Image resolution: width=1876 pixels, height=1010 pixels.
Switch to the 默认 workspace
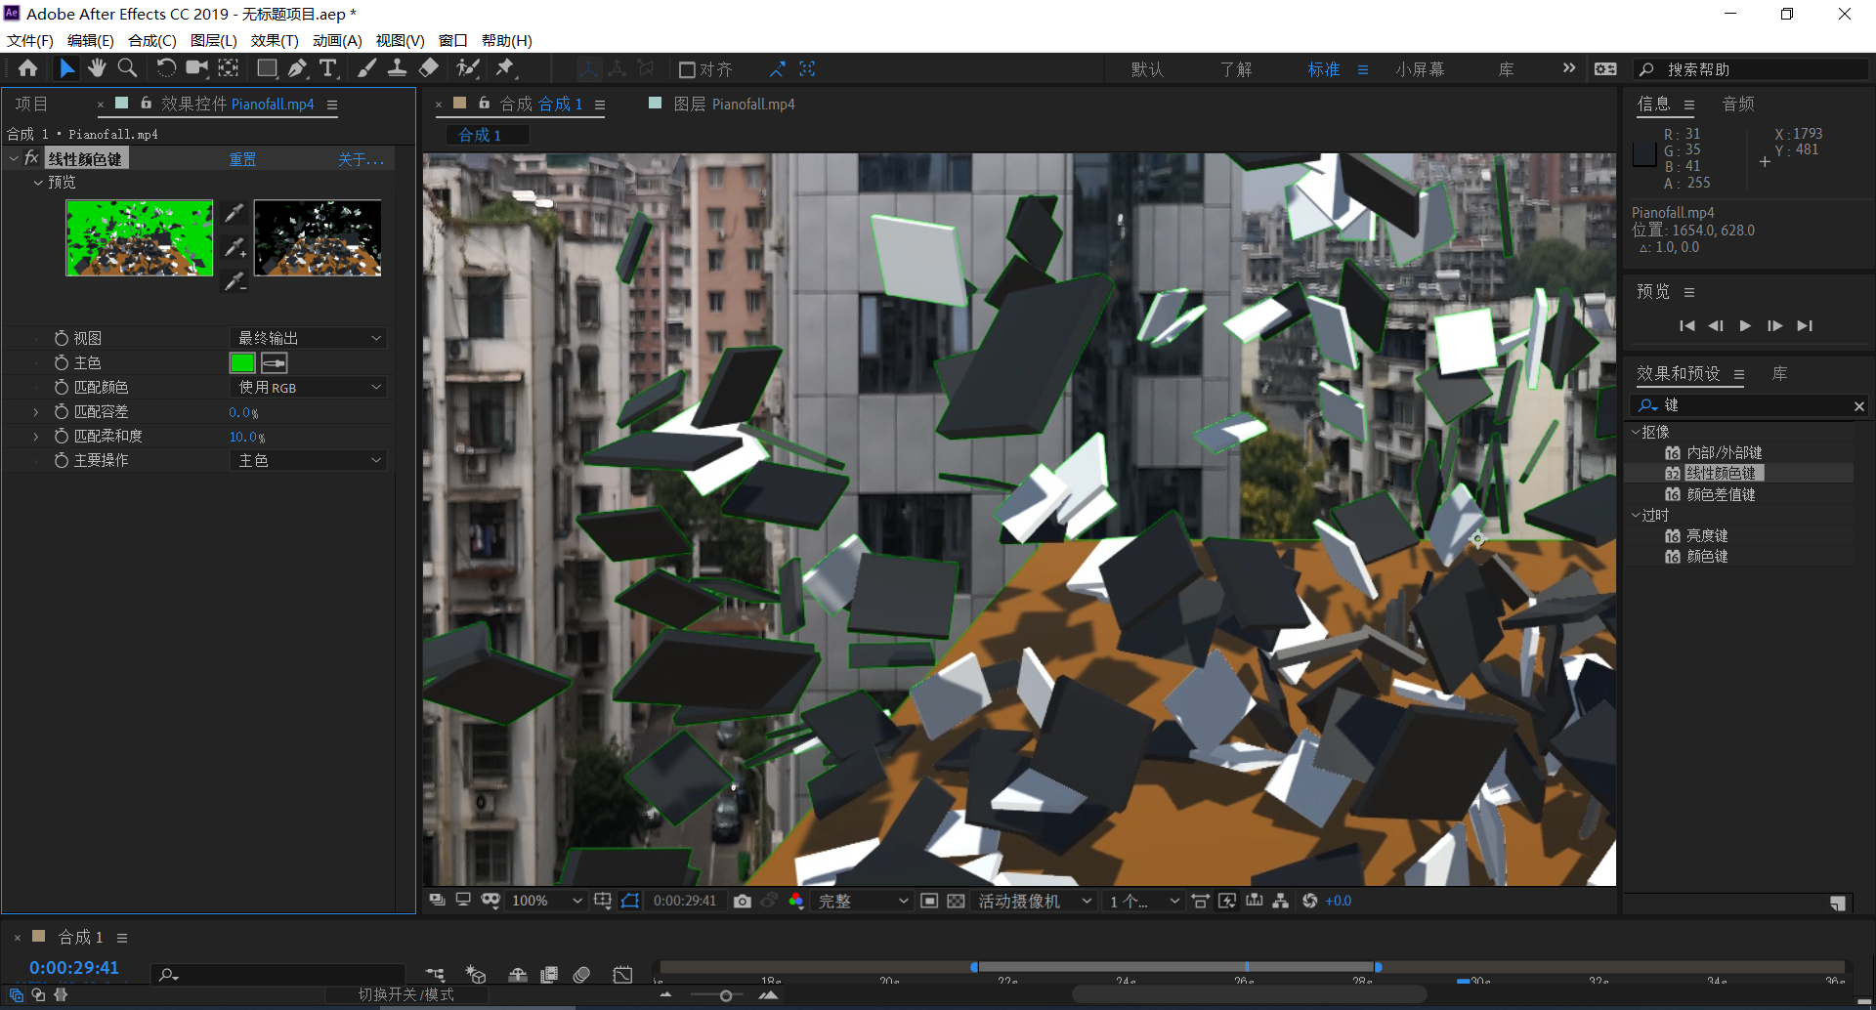[x=1147, y=69]
